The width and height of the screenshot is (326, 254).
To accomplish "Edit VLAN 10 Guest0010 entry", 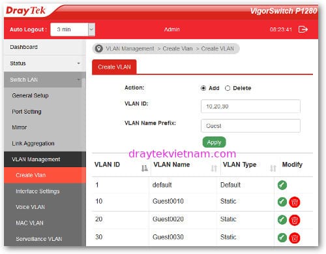I will (x=282, y=202).
